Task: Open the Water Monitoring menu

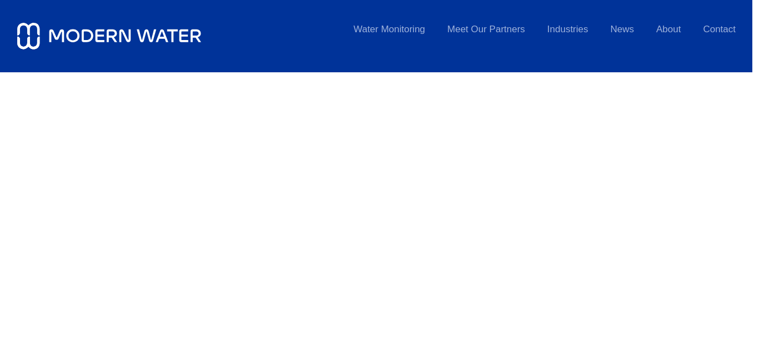Action: [x=389, y=29]
